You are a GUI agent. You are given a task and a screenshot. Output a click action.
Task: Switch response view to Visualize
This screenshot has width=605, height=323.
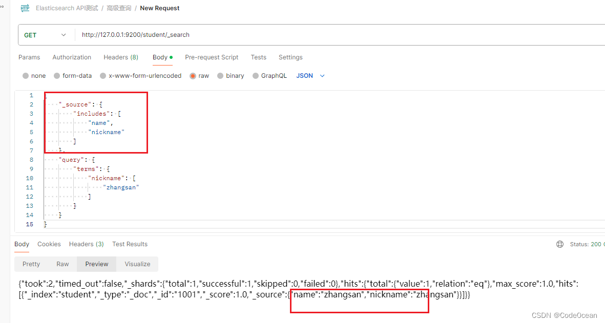(x=137, y=264)
